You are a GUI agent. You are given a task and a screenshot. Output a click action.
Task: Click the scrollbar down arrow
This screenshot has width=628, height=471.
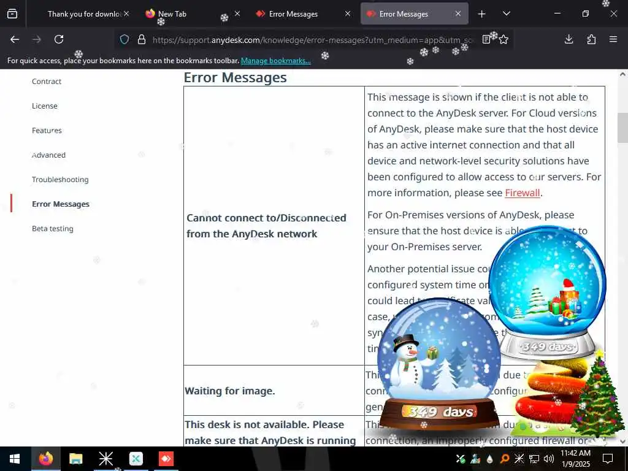click(622, 442)
